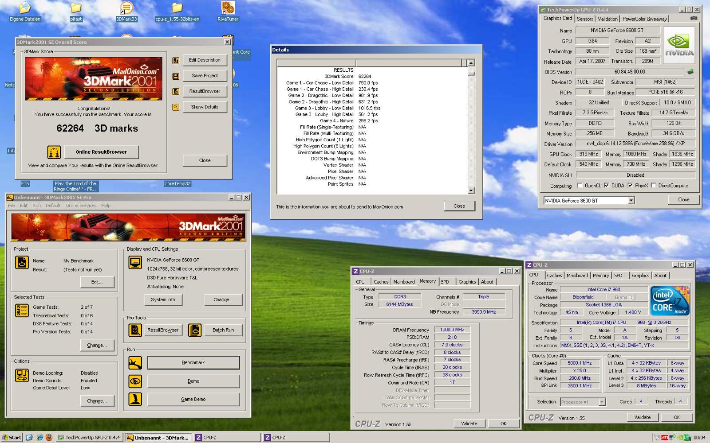710x443 pixels.
Task: Open the Online Services menu in 3DMark2001
Action: tap(81, 206)
